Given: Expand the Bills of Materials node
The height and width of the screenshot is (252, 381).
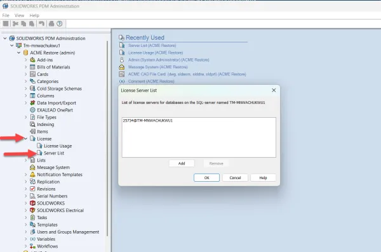Looking at the screenshot, I should [x=26, y=67].
